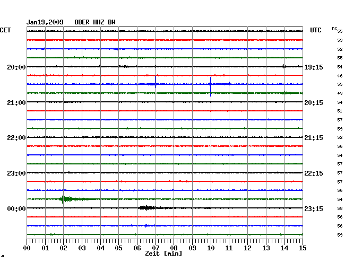Click the 21:15 UTC time label

314,138
